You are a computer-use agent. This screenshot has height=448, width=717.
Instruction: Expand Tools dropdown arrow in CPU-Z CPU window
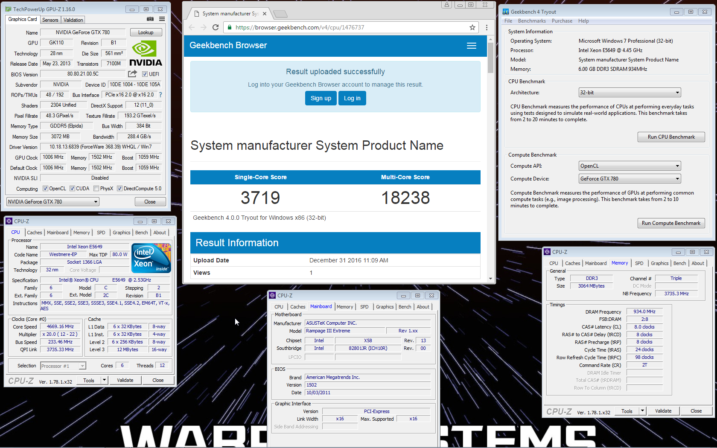(x=104, y=380)
